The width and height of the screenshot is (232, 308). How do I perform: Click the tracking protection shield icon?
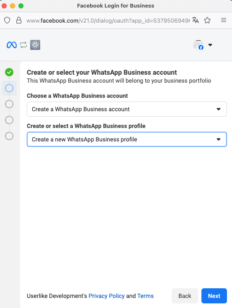[x=7, y=20]
